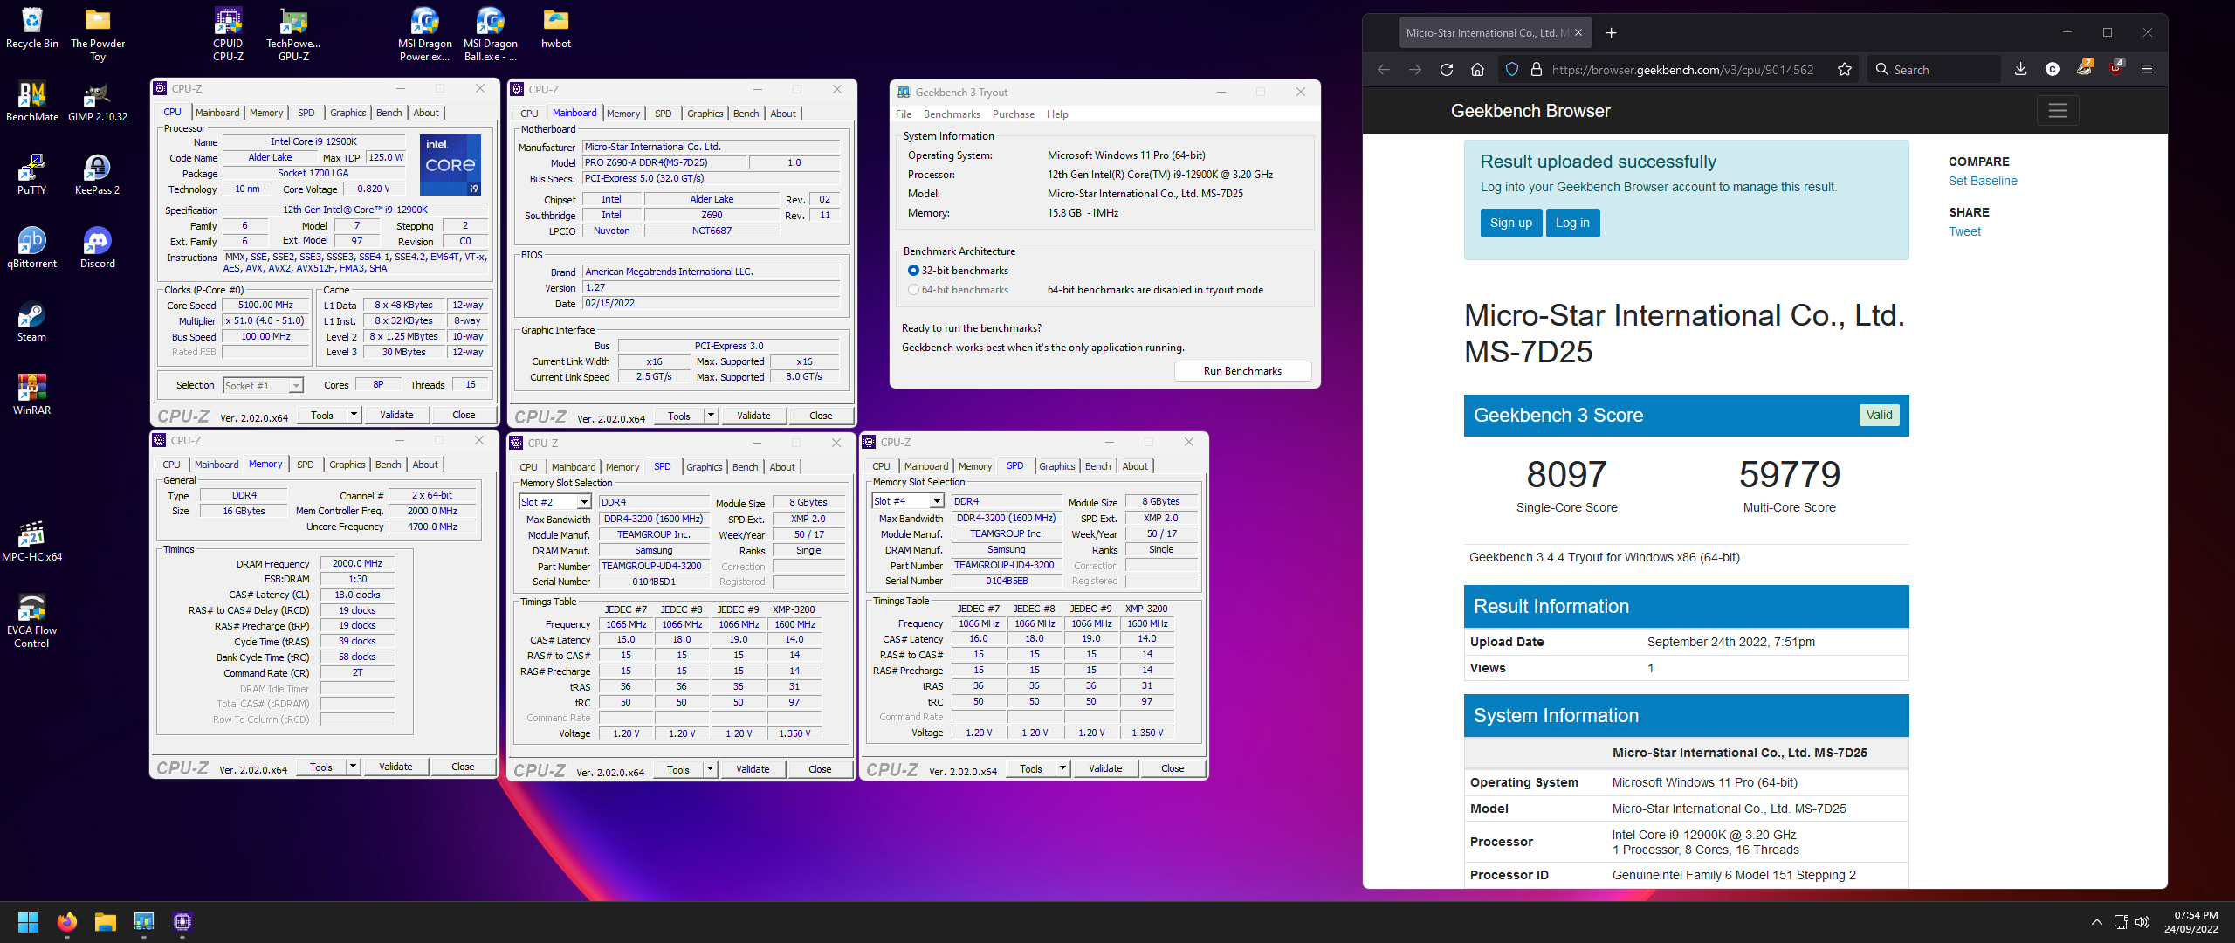Open MSI Dragon Power.exe desktop icon
The height and width of the screenshot is (943, 2235).
pyautogui.click(x=425, y=35)
